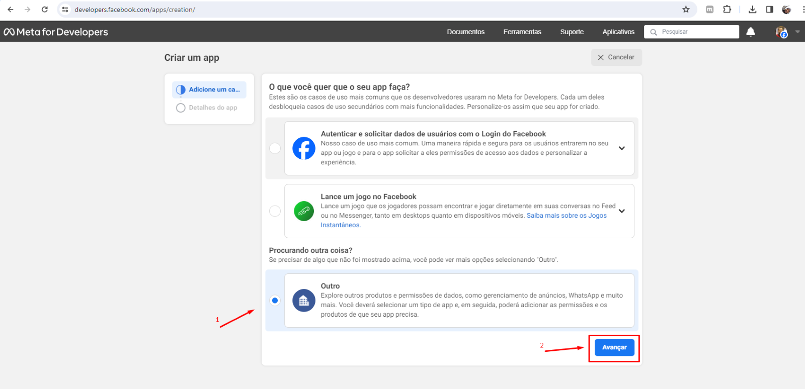The height and width of the screenshot is (389, 805).
Task: Click the Pesquisar search field
Action: click(x=691, y=32)
